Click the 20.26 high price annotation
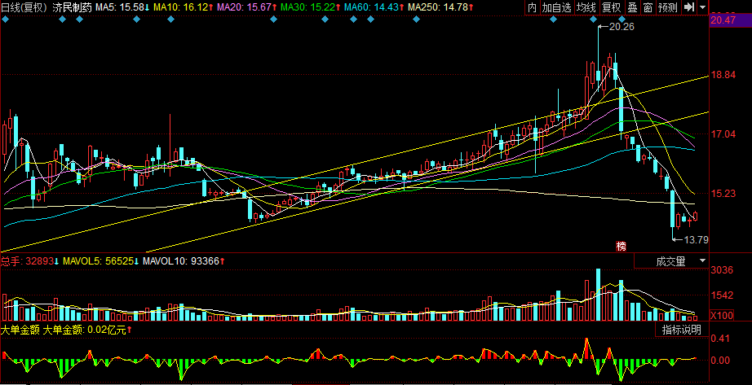 pos(622,27)
